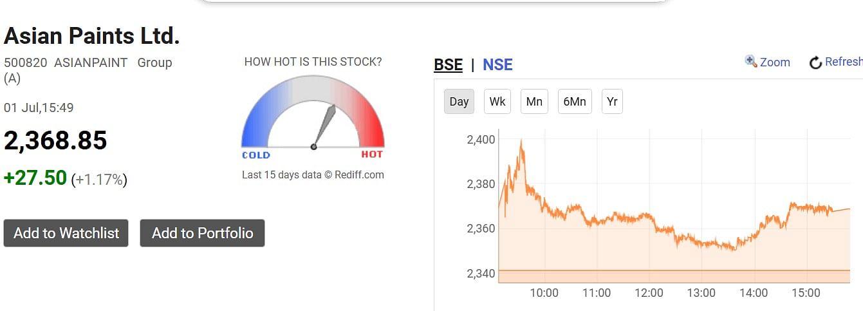Click the Zoom magnifier icon
The image size is (863, 311).
click(750, 61)
